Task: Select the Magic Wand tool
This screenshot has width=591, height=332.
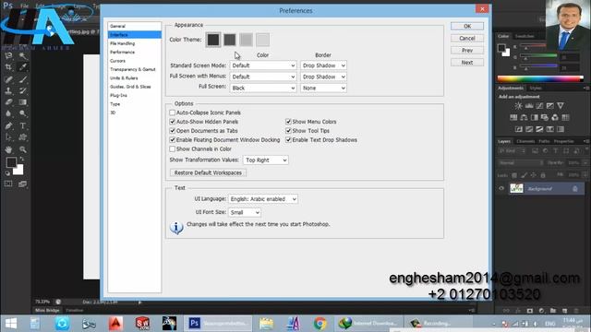Action: click(x=23, y=56)
